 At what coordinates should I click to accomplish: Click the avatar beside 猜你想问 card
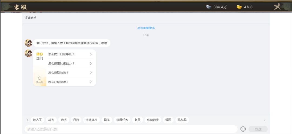28,53
